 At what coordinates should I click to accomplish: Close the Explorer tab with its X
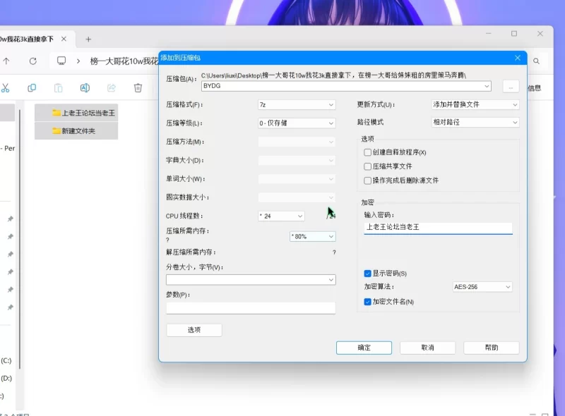[x=64, y=39]
